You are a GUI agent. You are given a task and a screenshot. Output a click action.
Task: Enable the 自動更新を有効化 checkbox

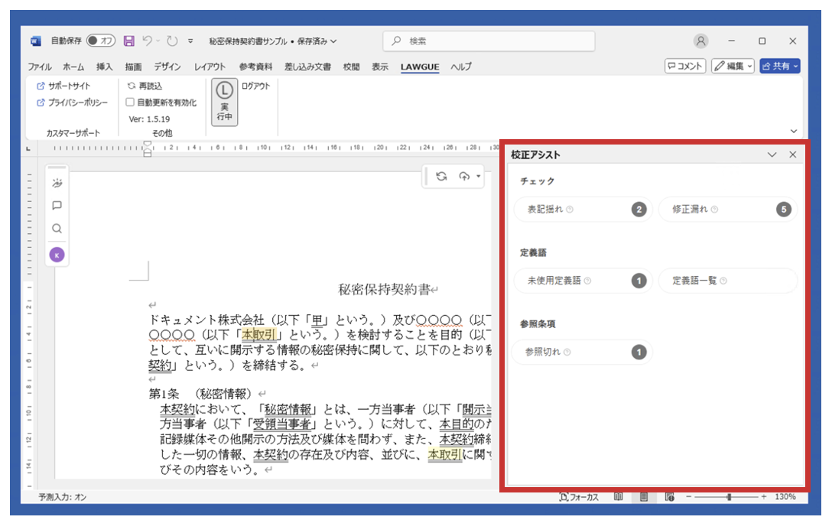click(130, 102)
